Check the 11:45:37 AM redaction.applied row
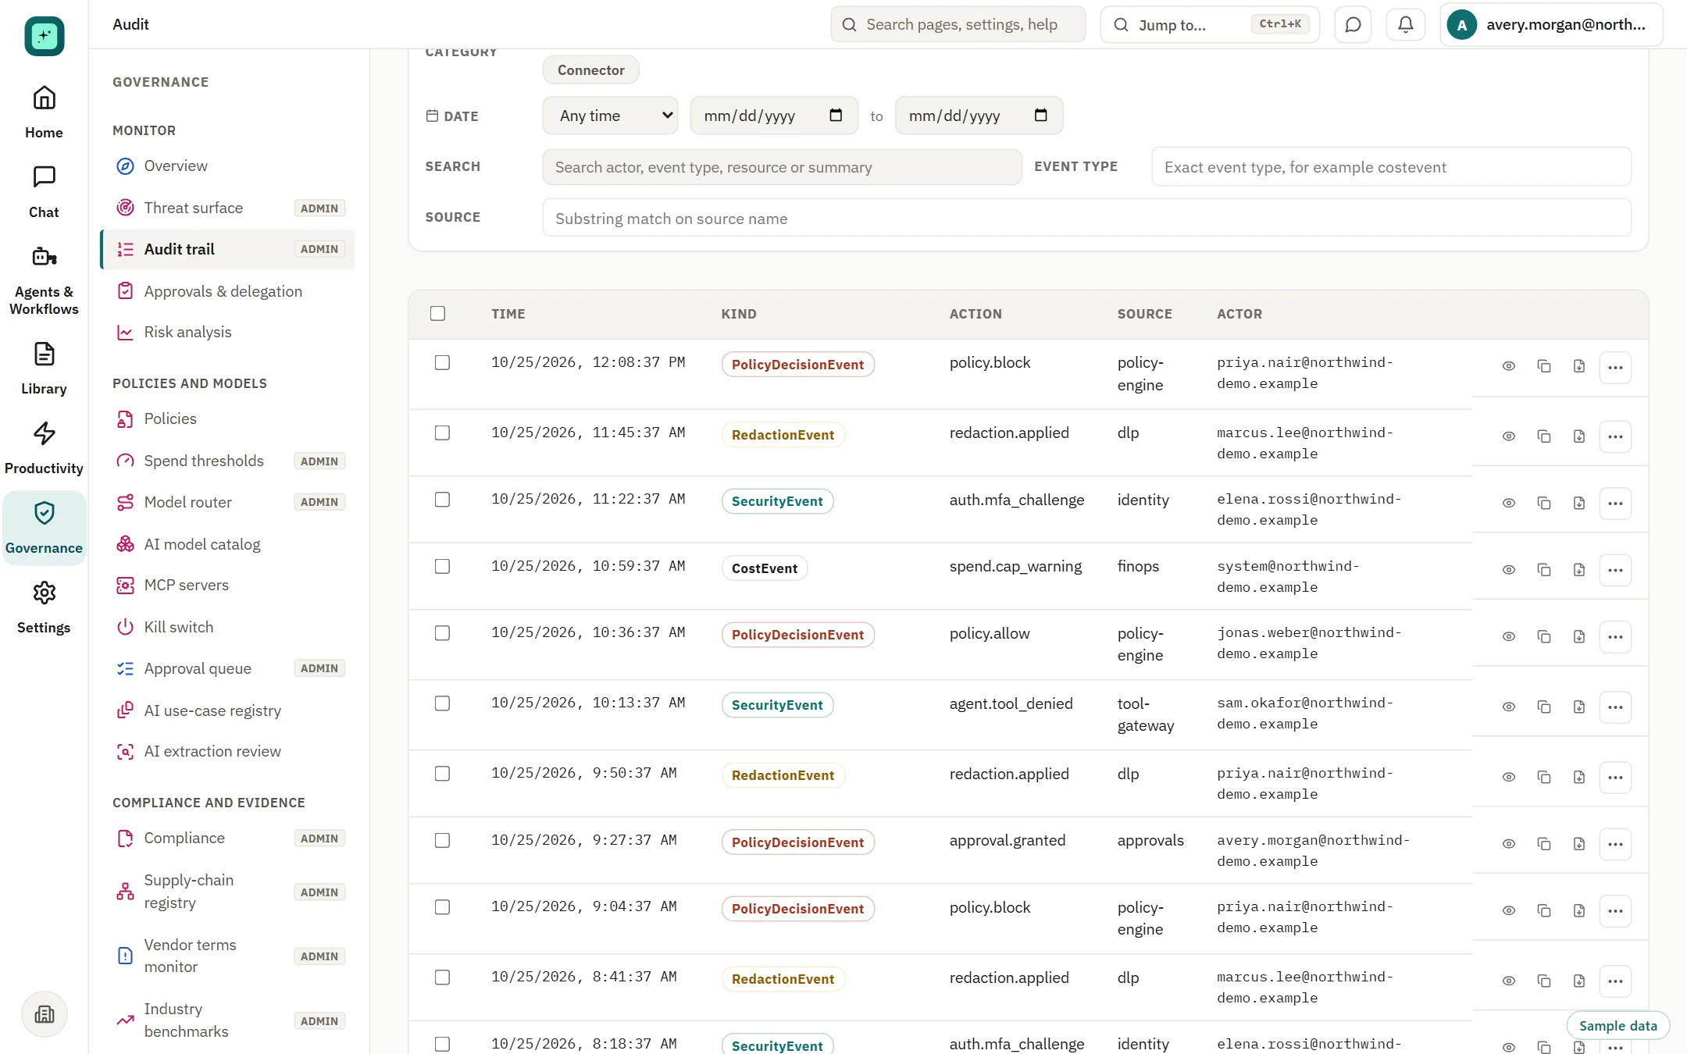This screenshot has height=1054, width=1687. click(442, 433)
